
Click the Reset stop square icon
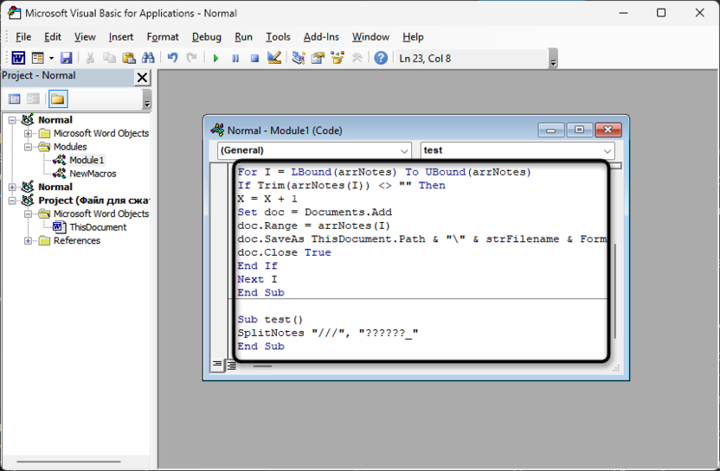coord(254,58)
